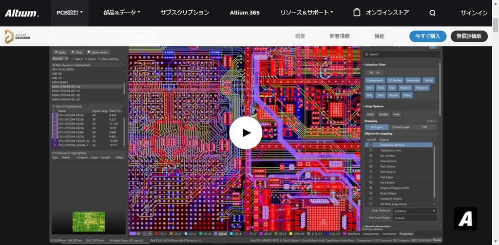Play the PCB video

point(246,133)
